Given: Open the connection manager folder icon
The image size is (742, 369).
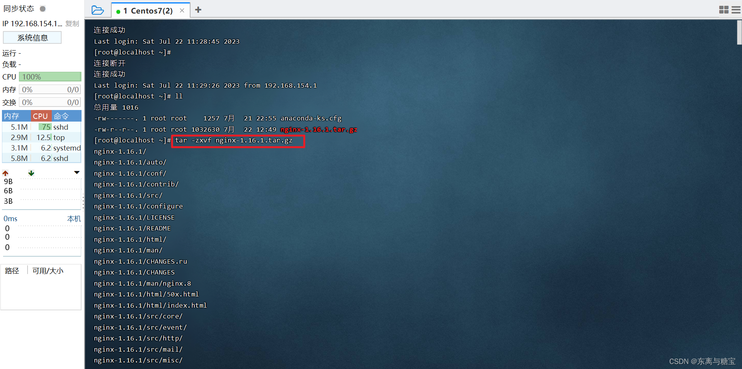Looking at the screenshot, I should pyautogui.click(x=97, y=10).
